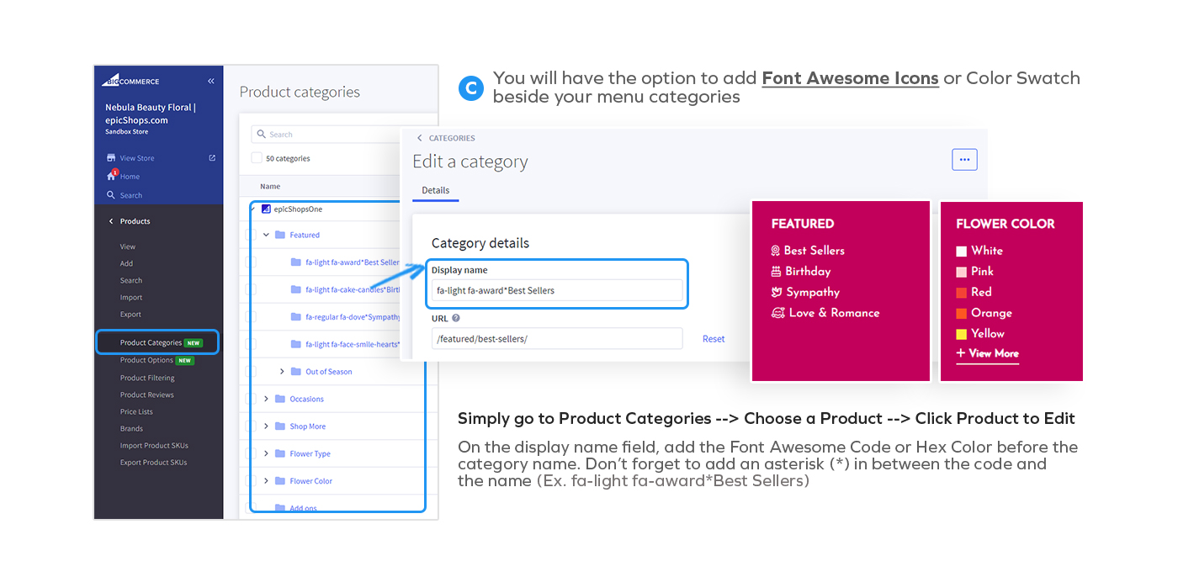Viewport: 1178px width, 572px height.
Task: Open the View Store storefront icon
Action: (111, 158)
